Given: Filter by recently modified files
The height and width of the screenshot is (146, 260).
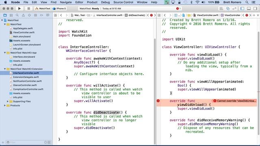Looking at the screenshot, I should [45, 142].
